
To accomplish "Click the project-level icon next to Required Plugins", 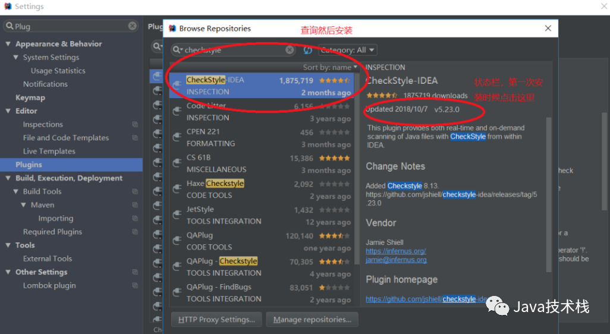I will click(x=135, y=232).
